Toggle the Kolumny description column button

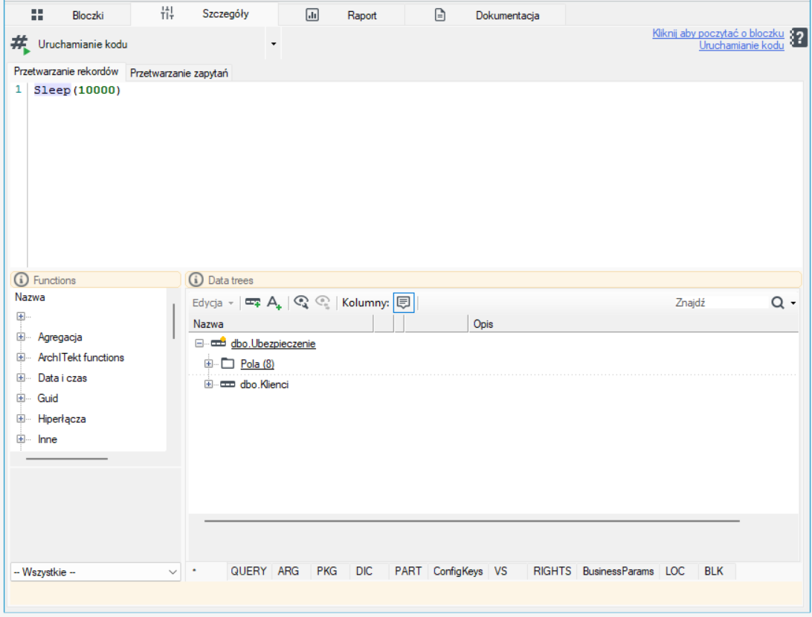(x=404, y=303)
